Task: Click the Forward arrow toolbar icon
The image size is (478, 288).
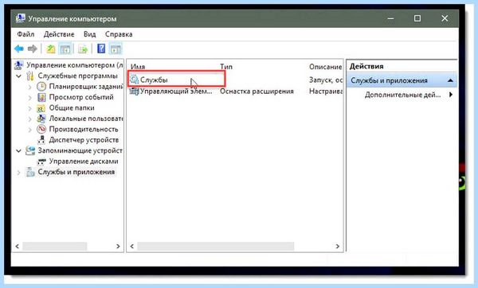Action: 33,49
